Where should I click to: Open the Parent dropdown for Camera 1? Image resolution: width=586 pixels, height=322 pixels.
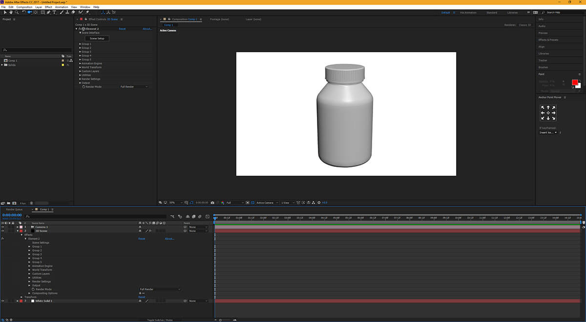pyautogui.click(x=198, y=227)
